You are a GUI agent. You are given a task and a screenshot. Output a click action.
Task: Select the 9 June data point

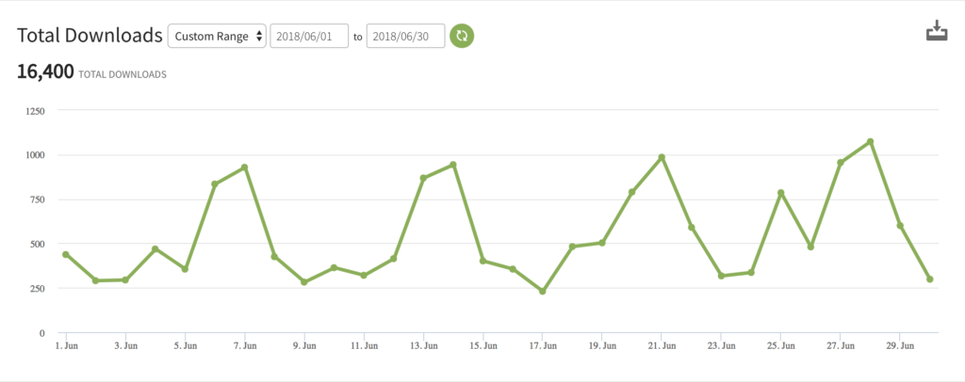pos(304,282)
